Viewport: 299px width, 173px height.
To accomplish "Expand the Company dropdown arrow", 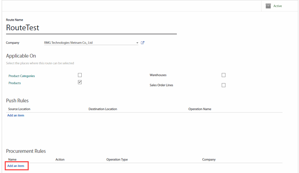I will point(137,43).
